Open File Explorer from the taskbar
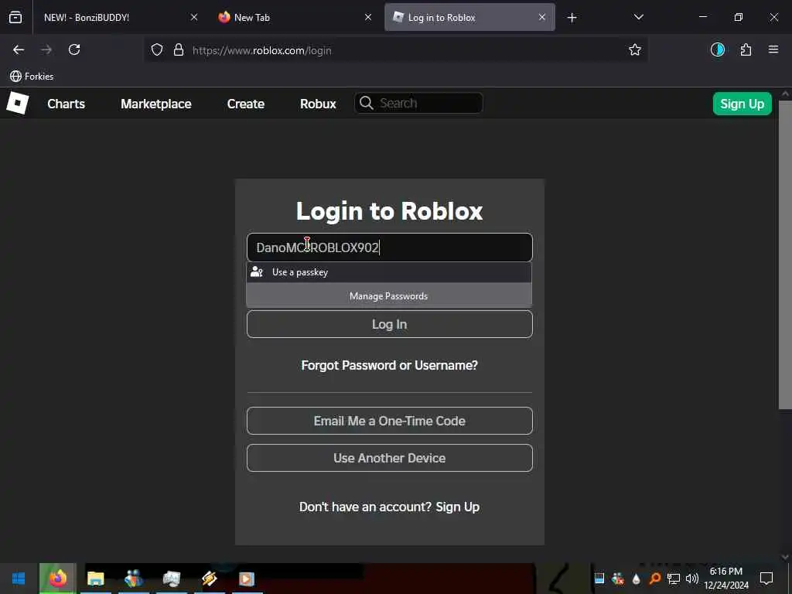Screen dimensions: 792x594 coord(95,579)
